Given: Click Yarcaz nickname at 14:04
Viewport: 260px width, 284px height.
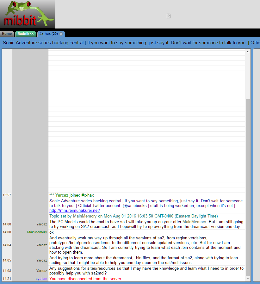Looking at the screenshot, I should tap(42, 245).
